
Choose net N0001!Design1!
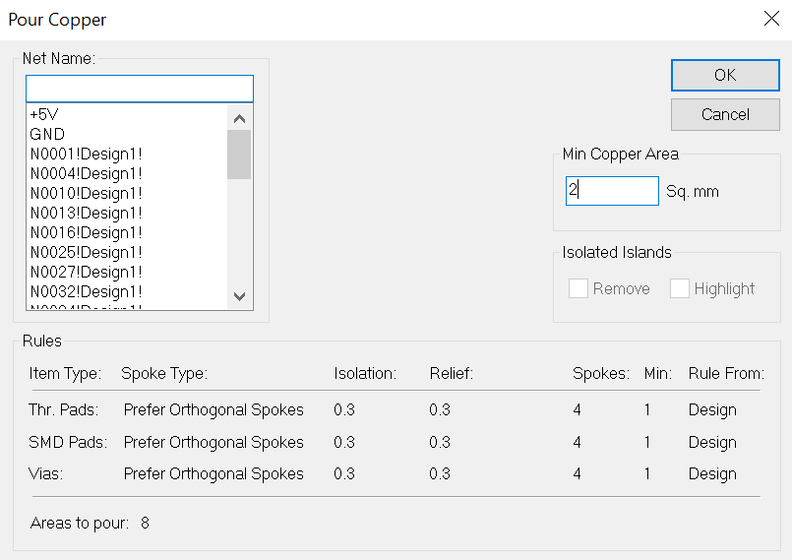click(x=86, y=154)
